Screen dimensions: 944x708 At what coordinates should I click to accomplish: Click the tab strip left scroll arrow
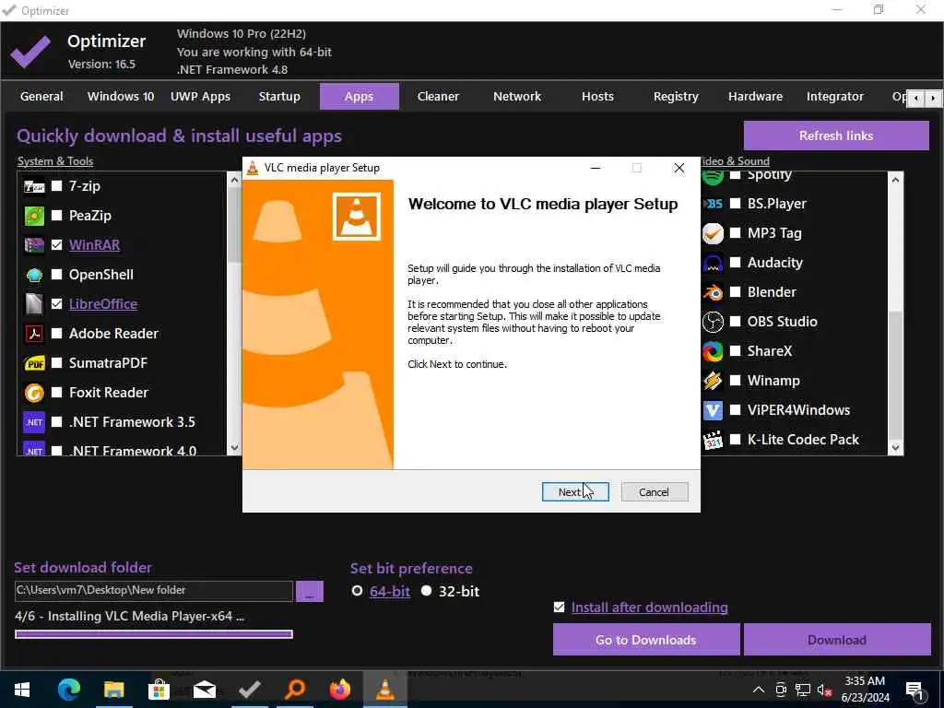click(x=916, y=98)
